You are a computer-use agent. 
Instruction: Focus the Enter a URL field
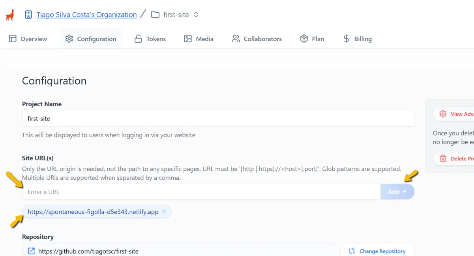[201, 192]
